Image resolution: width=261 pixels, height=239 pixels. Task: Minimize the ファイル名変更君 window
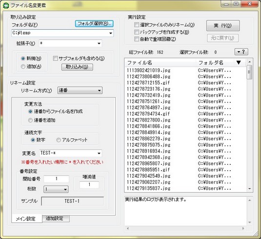tap(226, 4)
